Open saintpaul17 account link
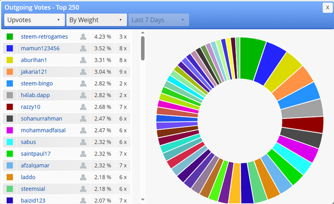 coord(36,154)
